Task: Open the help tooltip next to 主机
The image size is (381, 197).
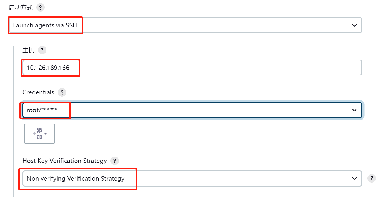Action: (42, 50)
